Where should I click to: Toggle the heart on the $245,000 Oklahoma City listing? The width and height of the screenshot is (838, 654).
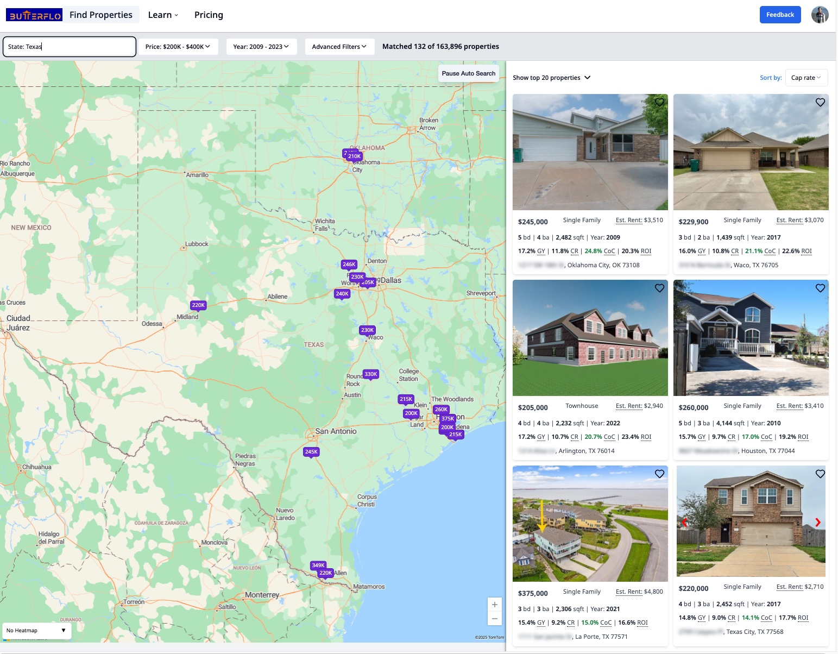pyautogui.click(x=659, y=102)
